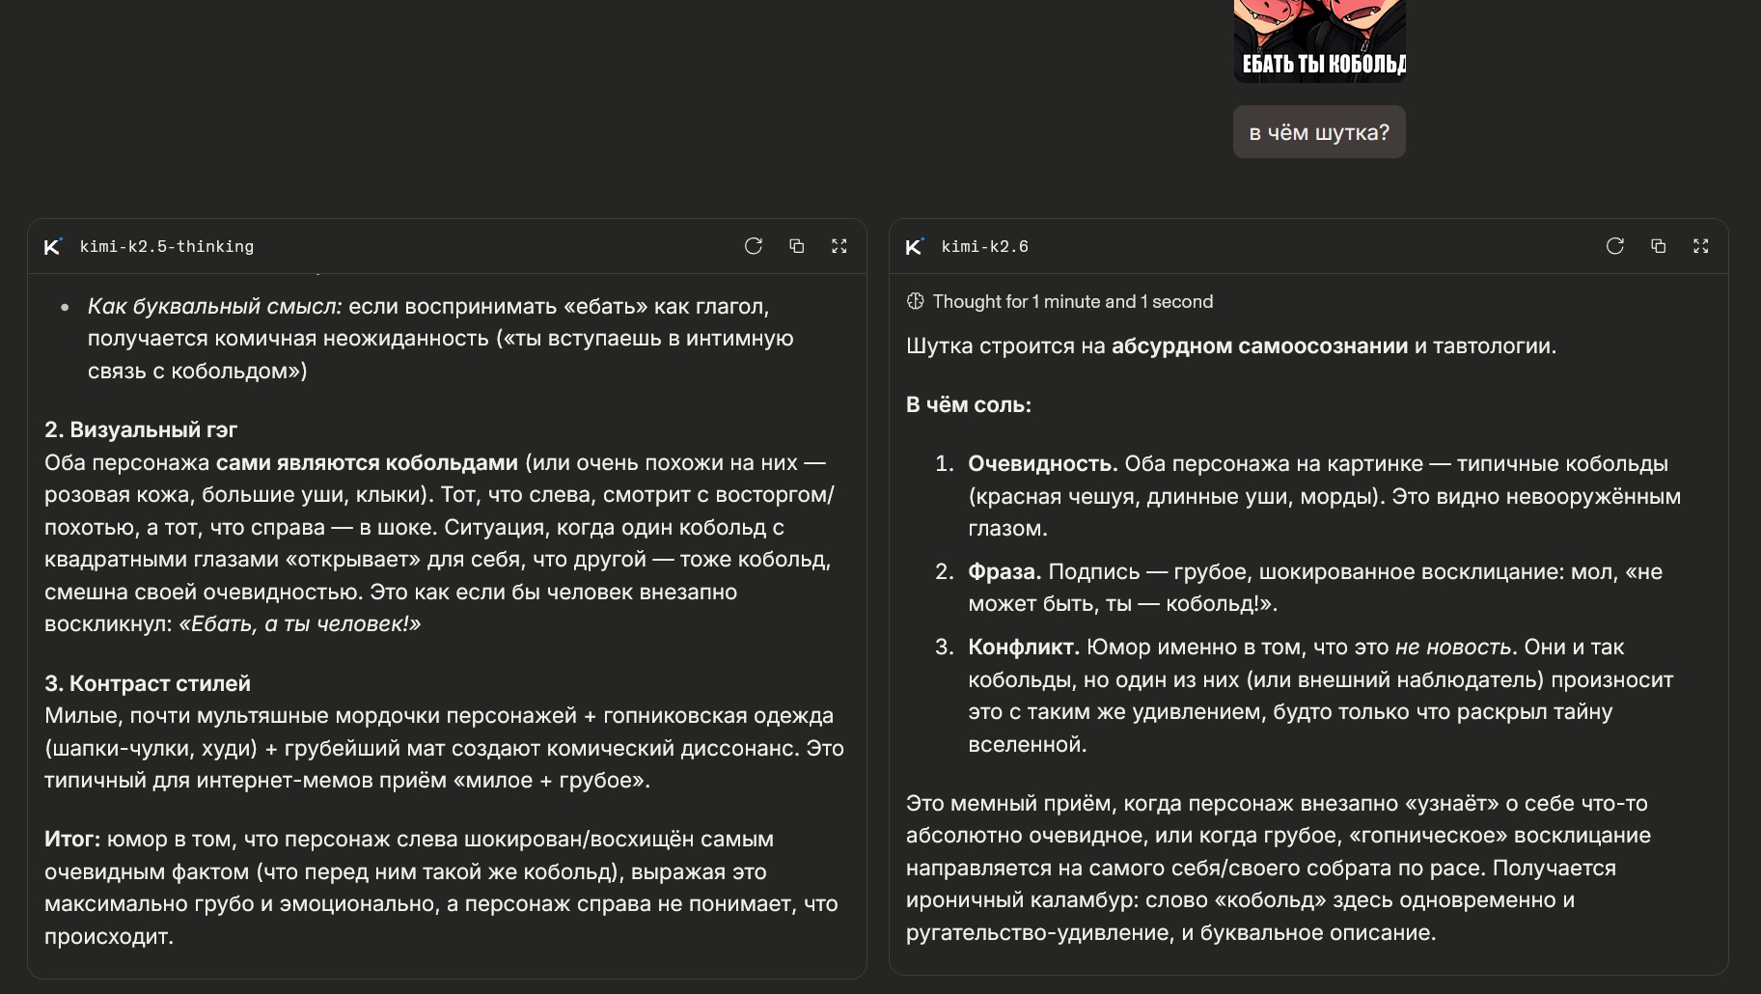Select the kimi-k2.6 model name label
The height and width of the screenshot is (994, 1761).
tap(984, 246)
